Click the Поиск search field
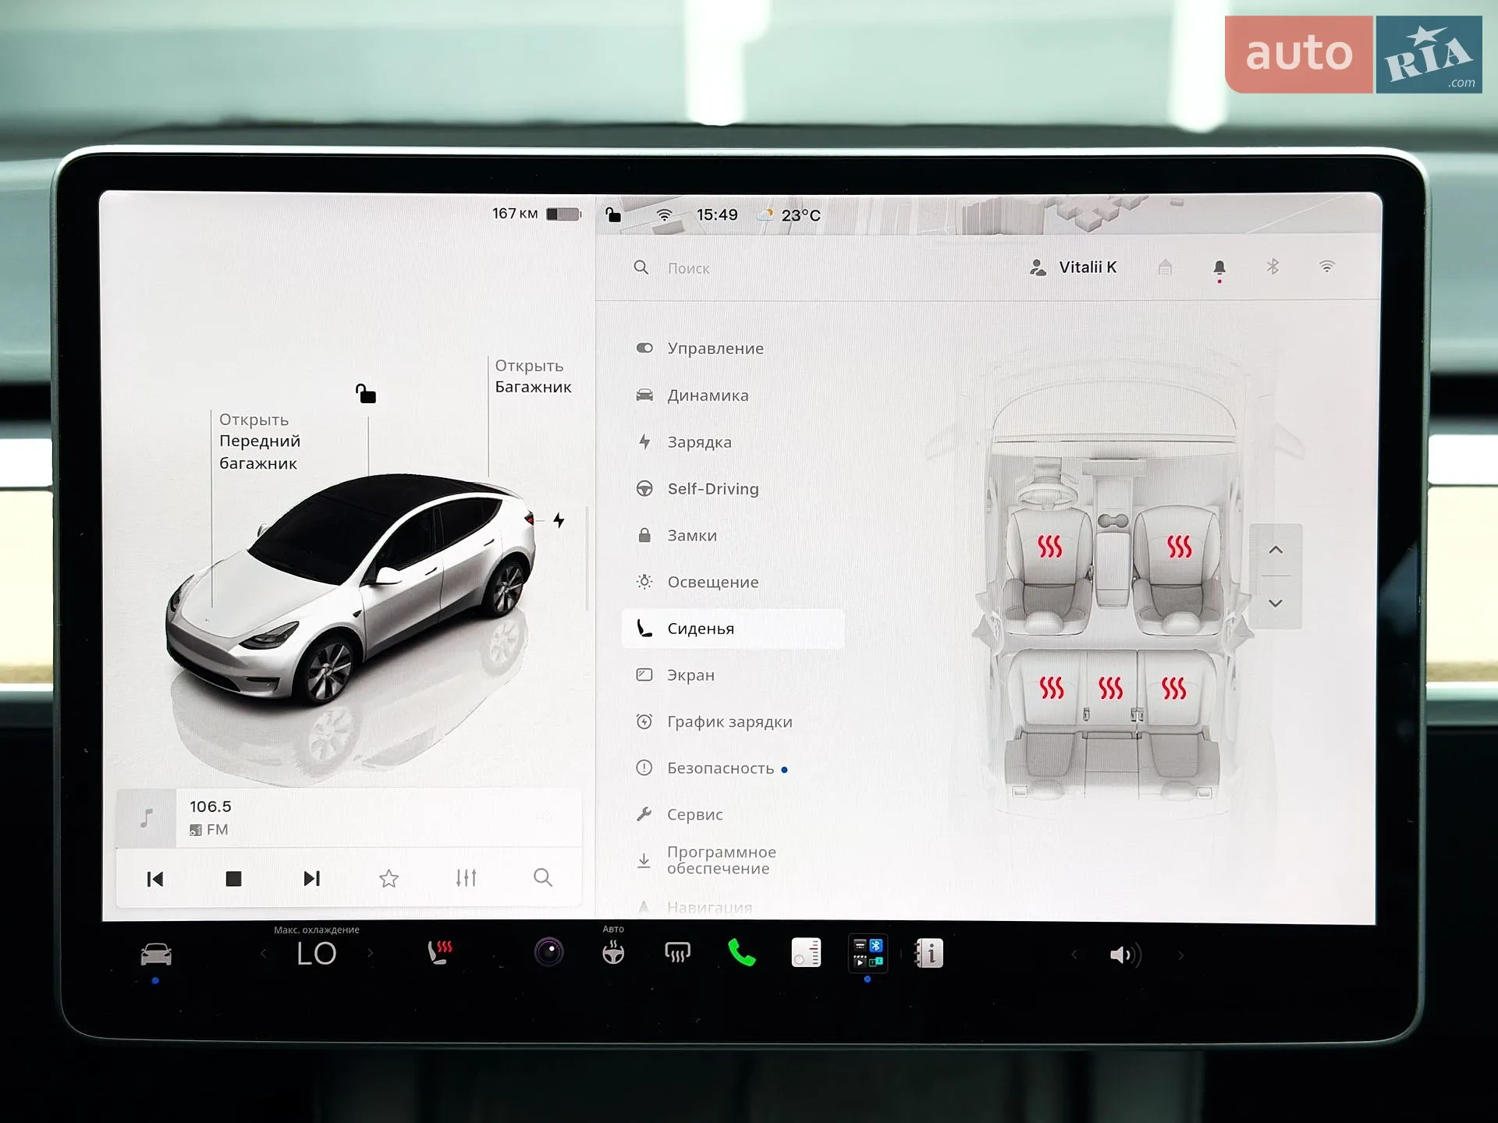Screen dimensions: 1498x1123 click(x=688, y=268)
